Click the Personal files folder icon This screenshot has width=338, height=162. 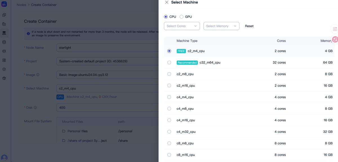64,131
